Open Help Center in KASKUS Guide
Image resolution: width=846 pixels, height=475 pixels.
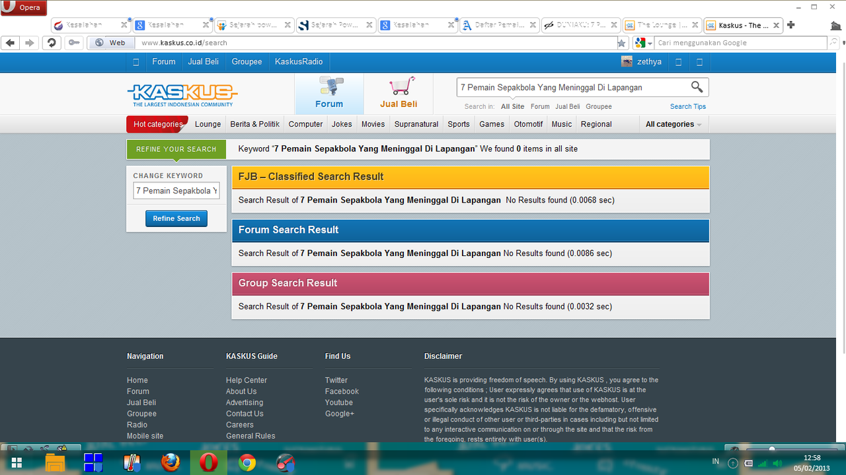tap(247, 380)
